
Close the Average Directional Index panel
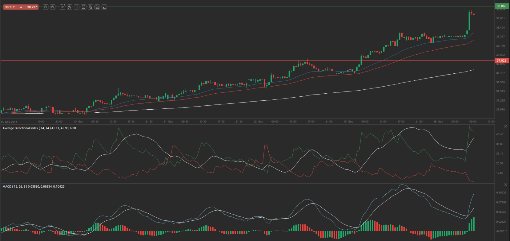pos(505,126)
